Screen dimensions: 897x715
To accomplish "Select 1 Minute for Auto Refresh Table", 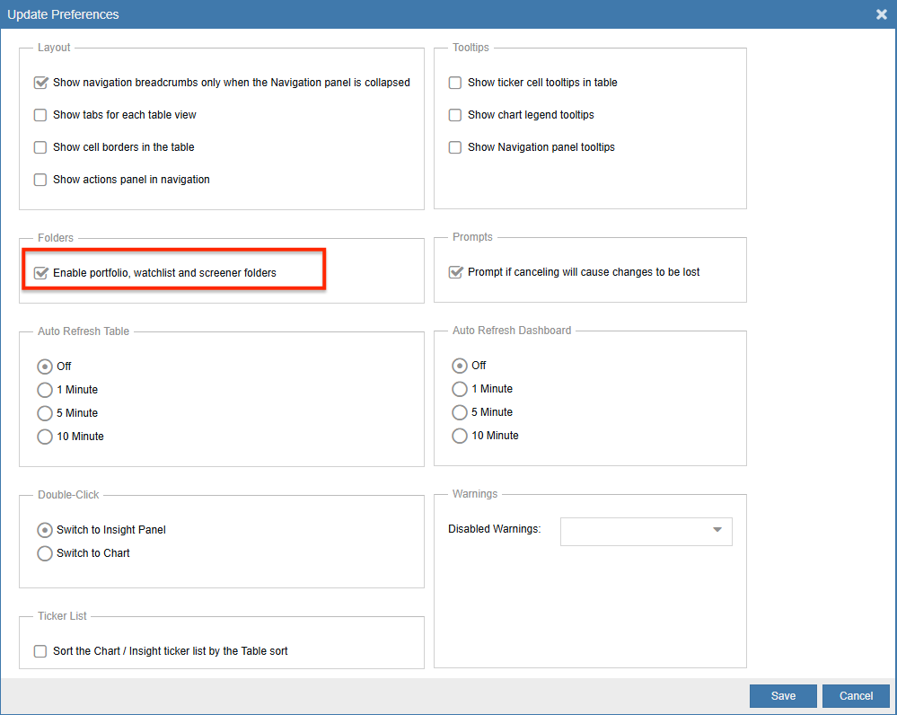I will [45, 390].
